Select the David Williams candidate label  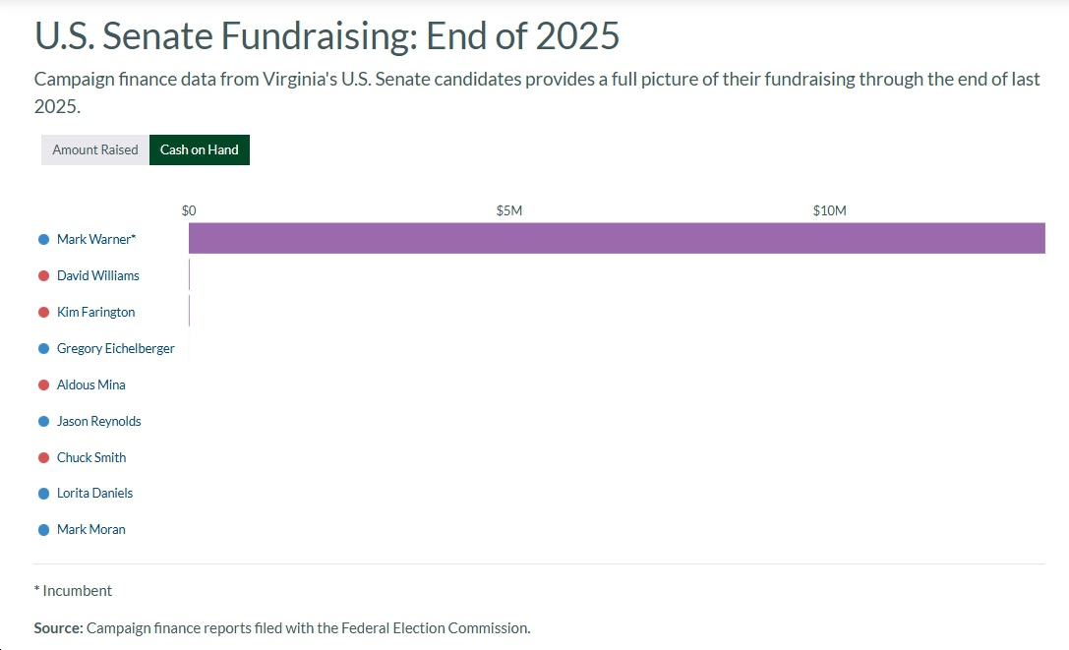(x=98, y=275)
